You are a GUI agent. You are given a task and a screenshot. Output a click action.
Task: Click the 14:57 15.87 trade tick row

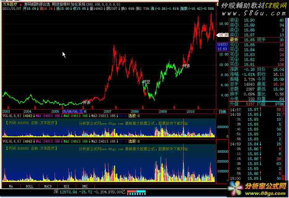click(255, 110)
